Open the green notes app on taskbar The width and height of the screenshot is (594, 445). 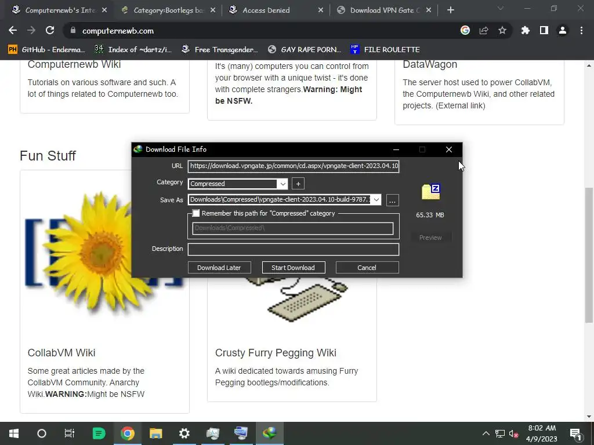pyautogui.click(x=99, y=433)
